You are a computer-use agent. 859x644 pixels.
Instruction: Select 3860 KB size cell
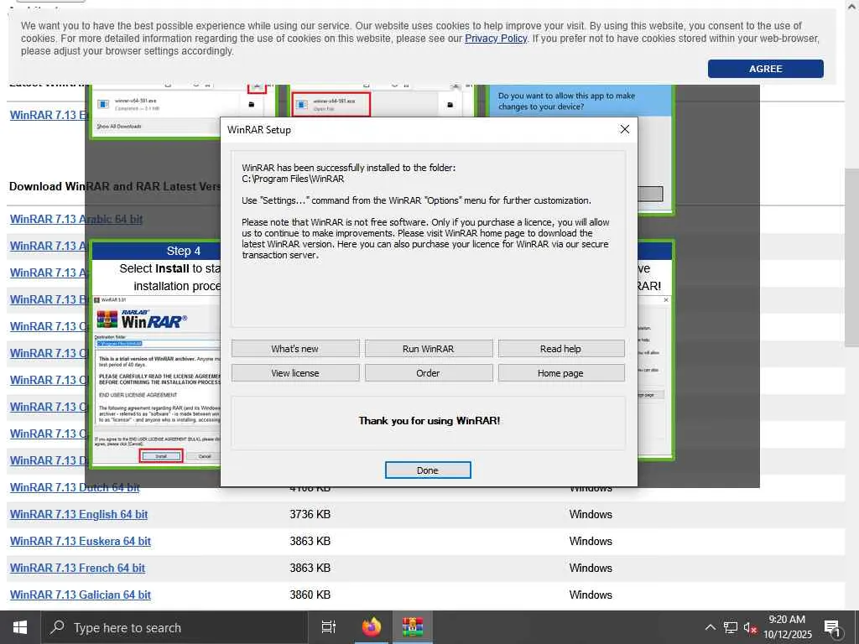point(310,595)
